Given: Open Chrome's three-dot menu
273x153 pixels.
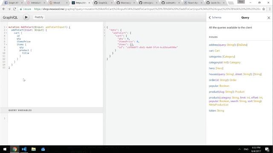Looking at the screenshot, I should pyautogui.click(x=270, y=9).
